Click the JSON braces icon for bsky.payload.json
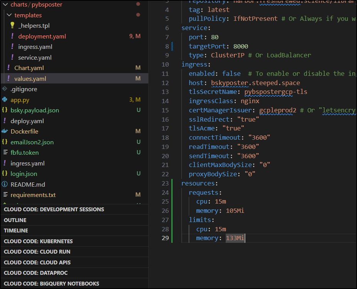Image resolution: width=357 pixels, height=289 pixels. [x=5, y=110]
